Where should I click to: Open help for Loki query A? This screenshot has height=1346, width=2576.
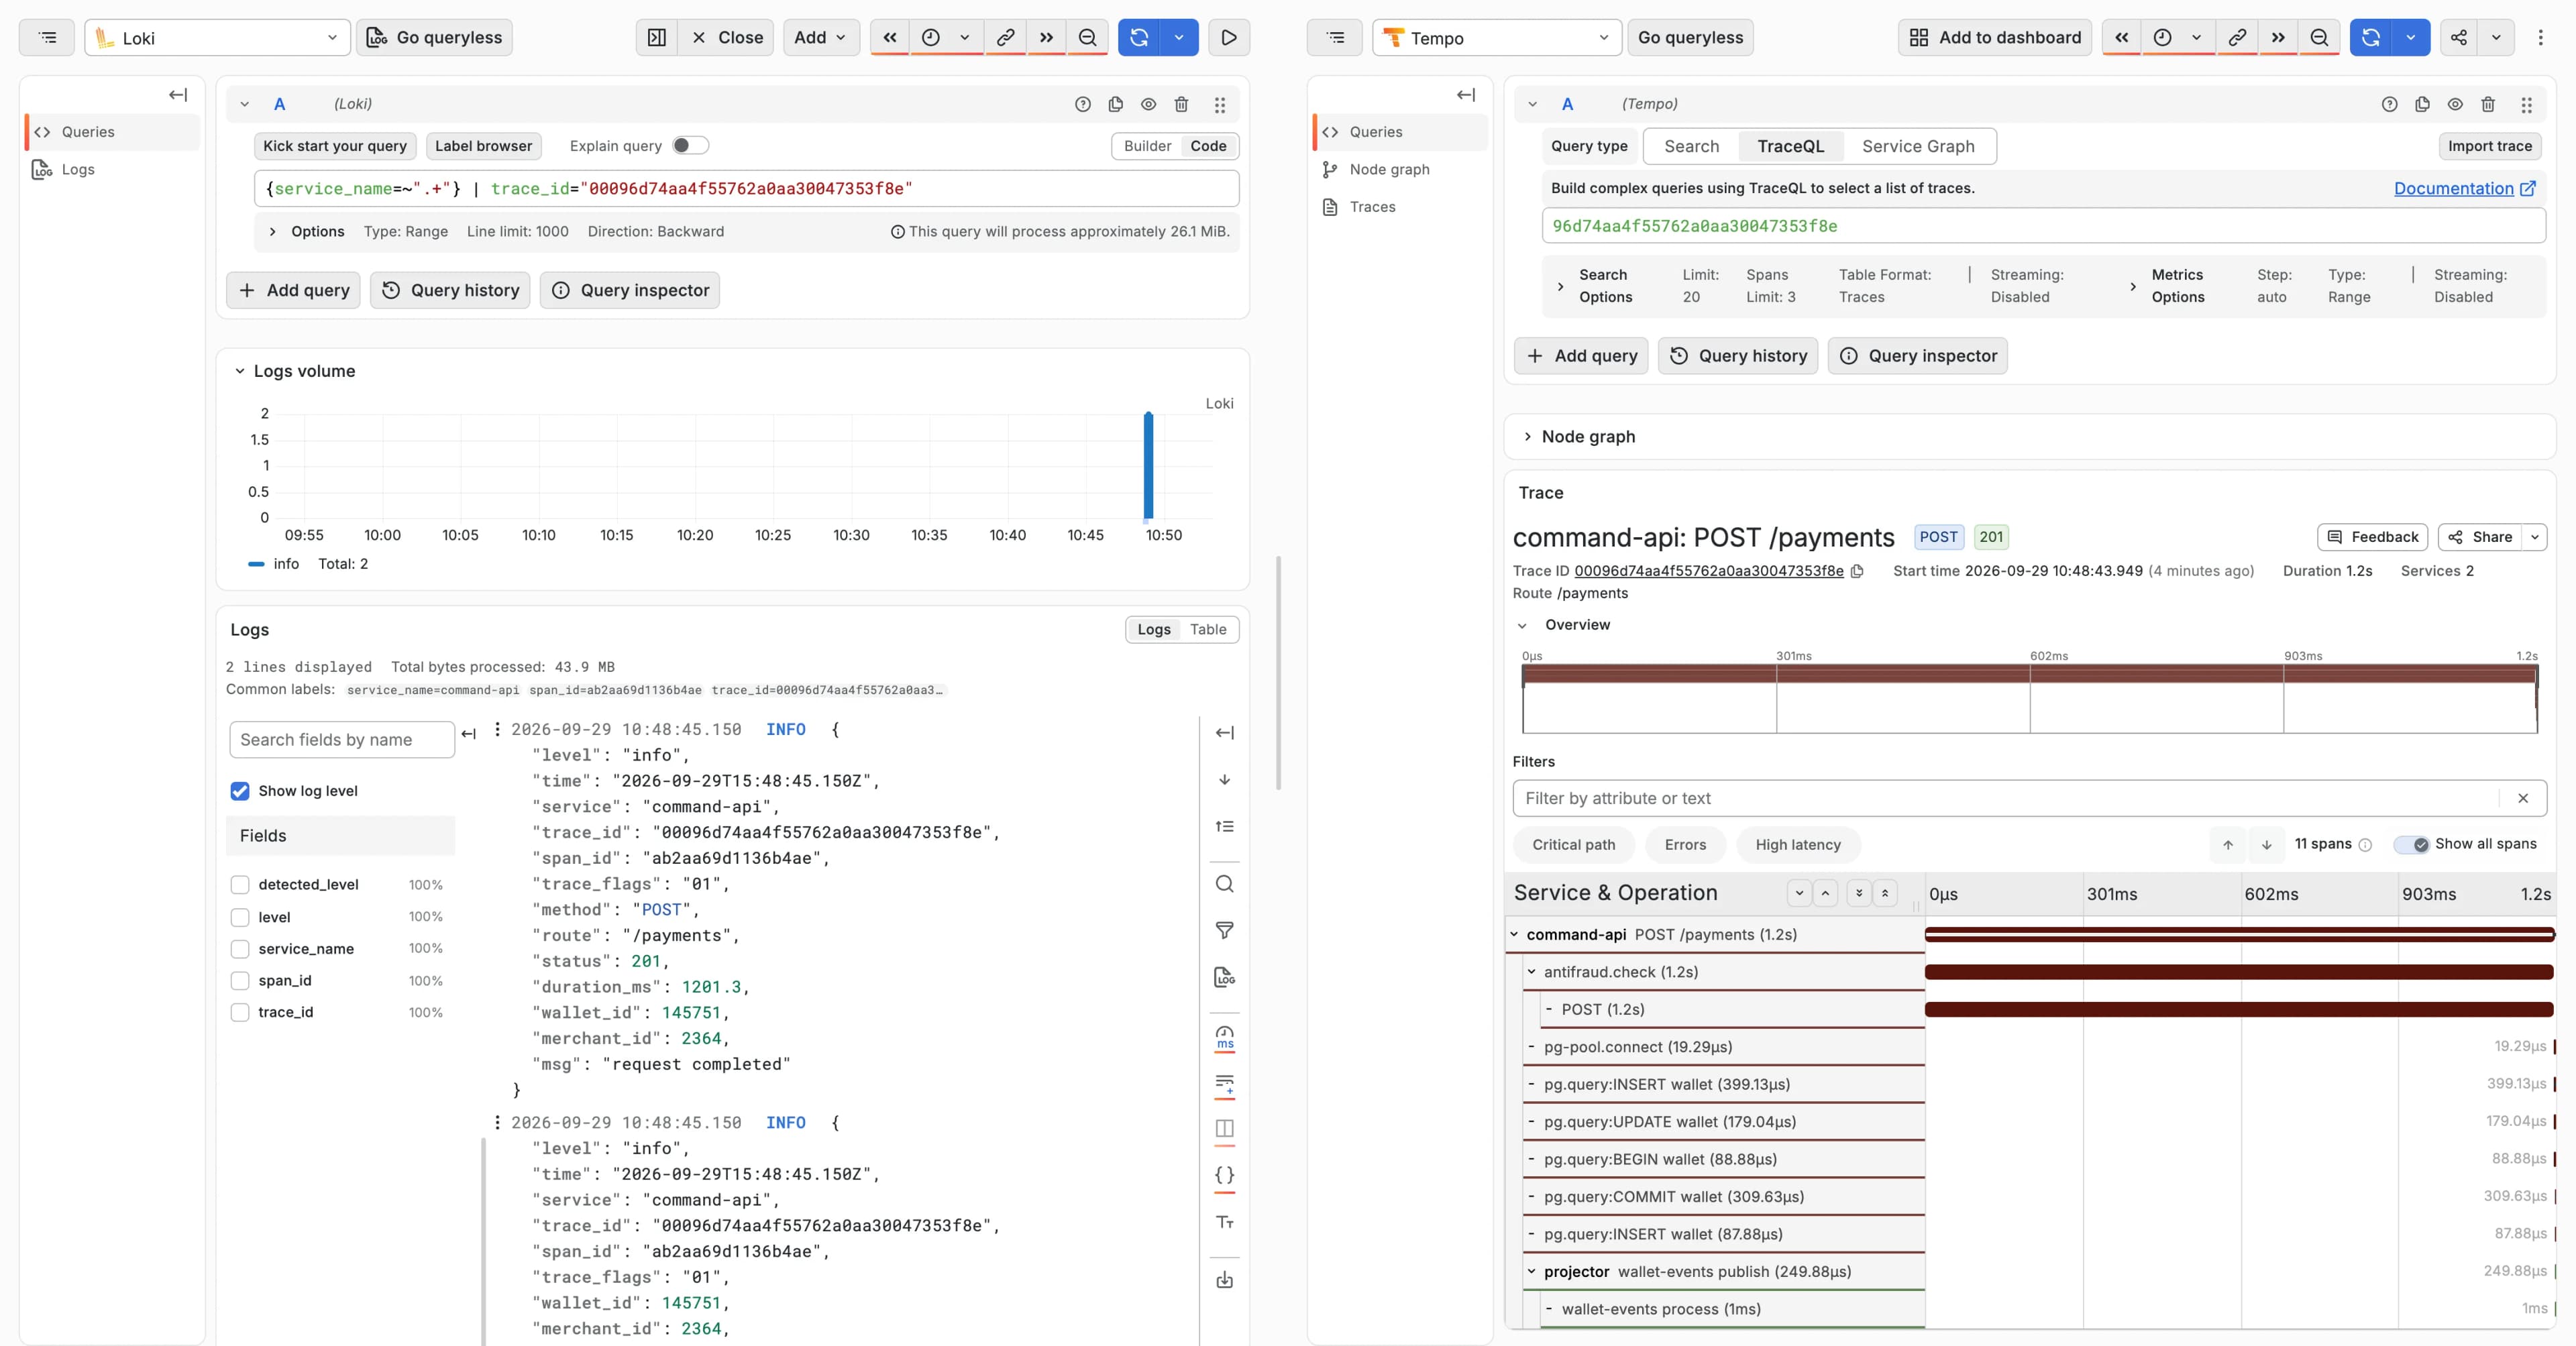pos(1083,104)
